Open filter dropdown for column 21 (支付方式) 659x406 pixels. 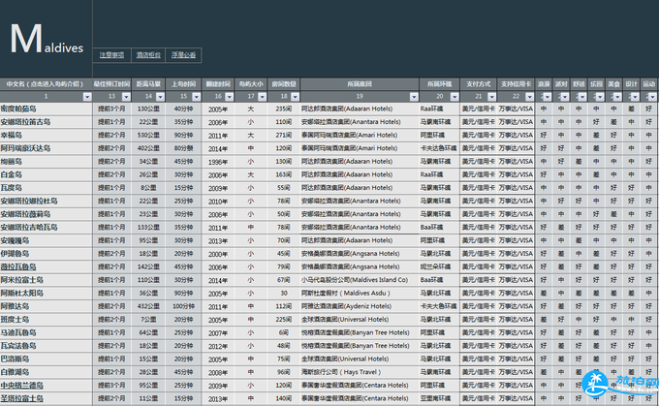(491, 97)
